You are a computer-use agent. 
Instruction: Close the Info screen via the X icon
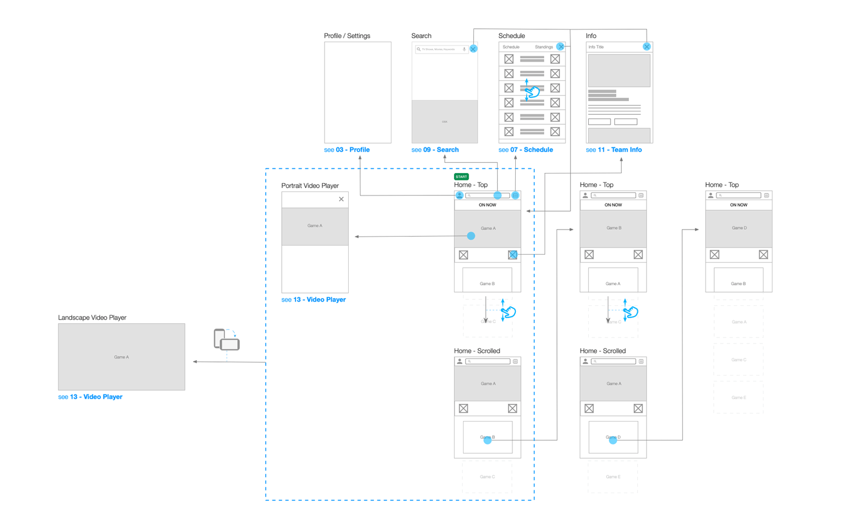click(647, 47)
